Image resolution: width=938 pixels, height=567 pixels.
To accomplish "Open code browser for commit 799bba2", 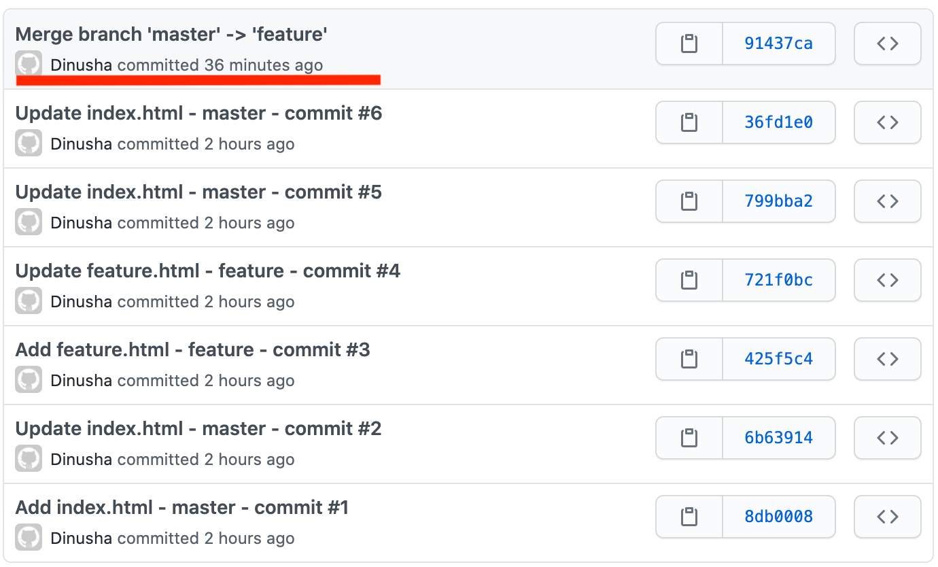I will coord(887,201).
